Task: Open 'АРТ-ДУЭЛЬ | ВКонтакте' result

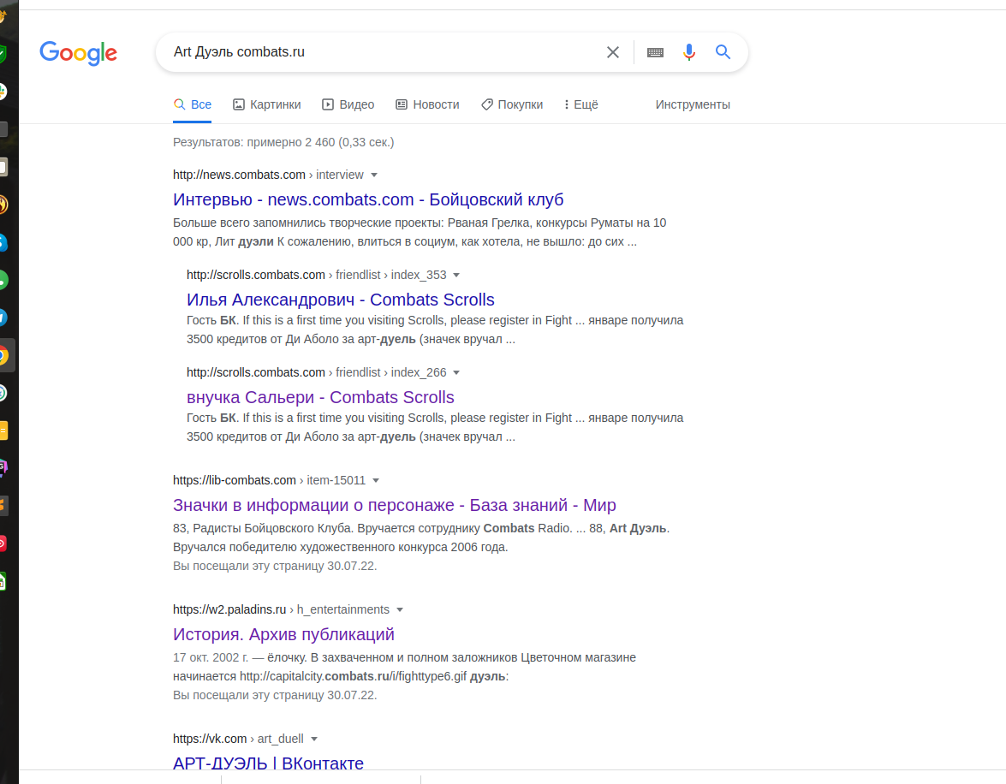Action: tap(268, 763)
